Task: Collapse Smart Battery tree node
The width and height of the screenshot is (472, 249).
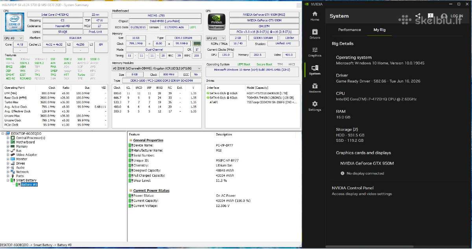Action: coord(8,180)
